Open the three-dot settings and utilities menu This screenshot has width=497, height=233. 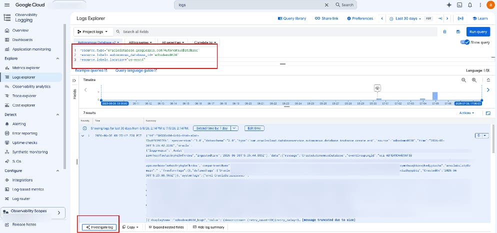(x=480, y=5)
